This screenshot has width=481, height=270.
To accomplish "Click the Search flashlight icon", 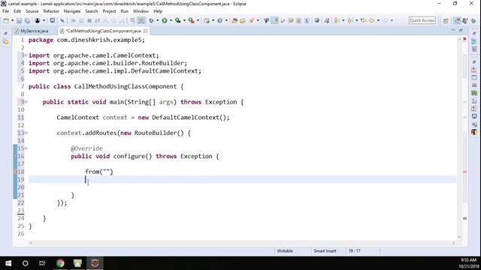I will click(x=252, y=20).
